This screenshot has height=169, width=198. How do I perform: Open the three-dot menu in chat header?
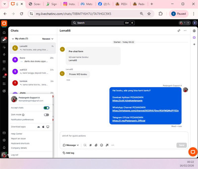[185, 30]
